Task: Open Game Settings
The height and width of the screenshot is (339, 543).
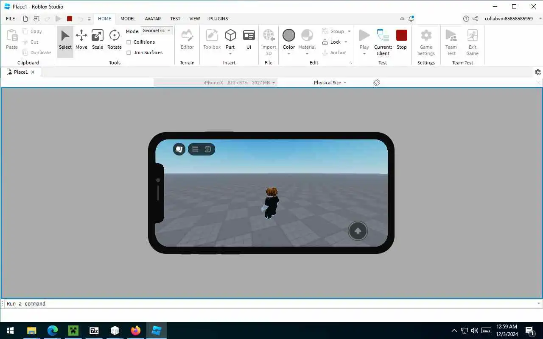Action: (x=426, y=42)
